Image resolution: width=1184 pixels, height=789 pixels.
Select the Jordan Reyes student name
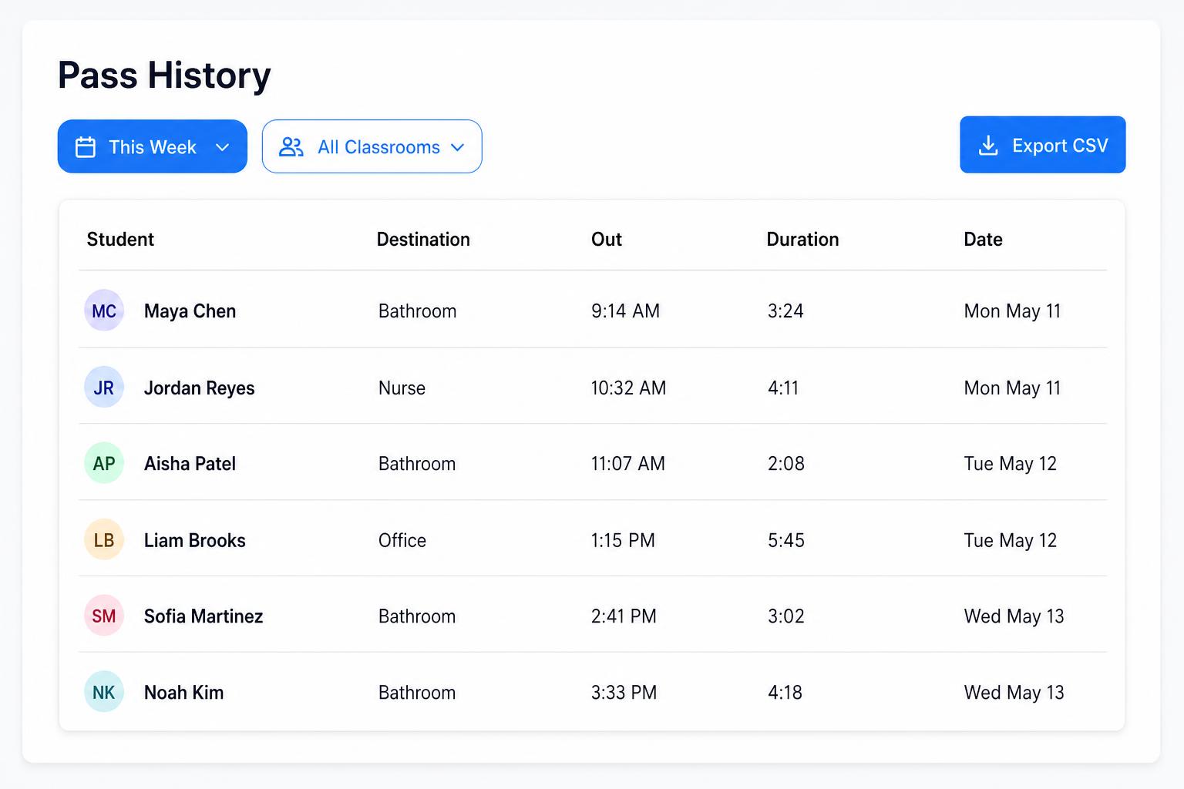click(199, 388)
